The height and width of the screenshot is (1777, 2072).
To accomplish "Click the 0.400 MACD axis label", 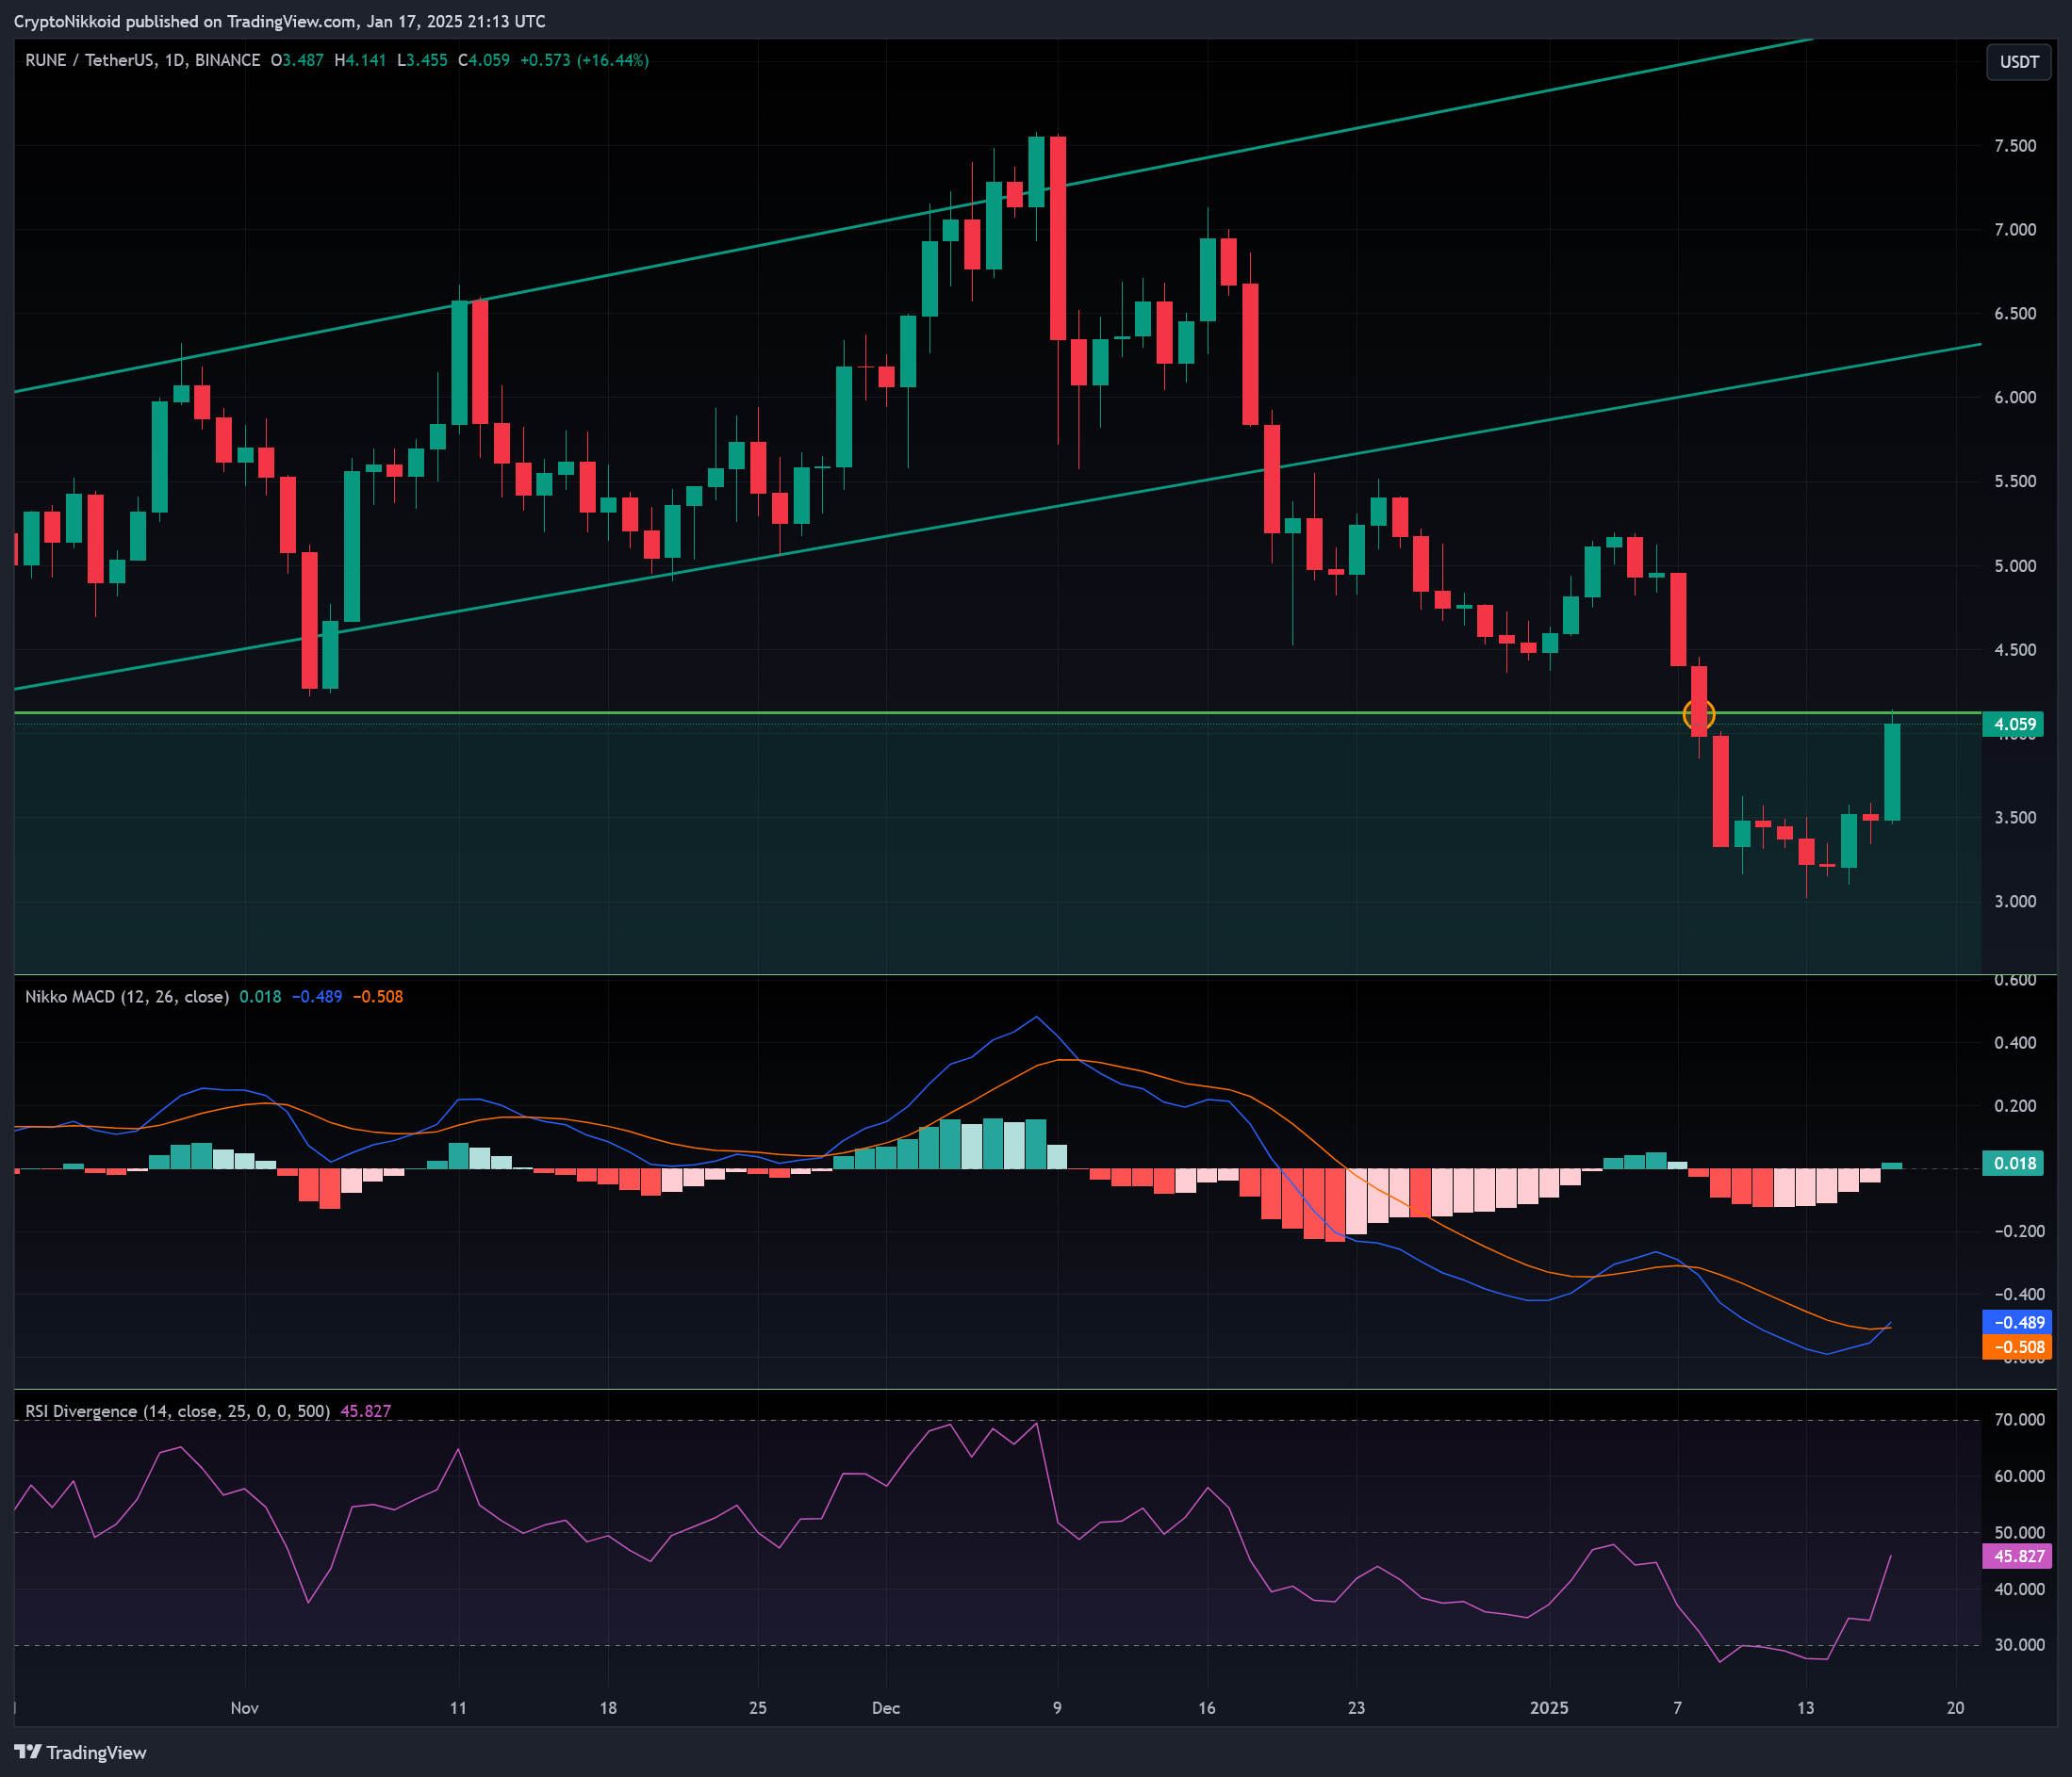I will pyautogui.click(x=2015, y=1043).
